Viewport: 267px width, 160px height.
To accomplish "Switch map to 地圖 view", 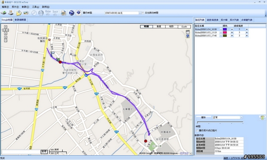I will coord(146,27).
